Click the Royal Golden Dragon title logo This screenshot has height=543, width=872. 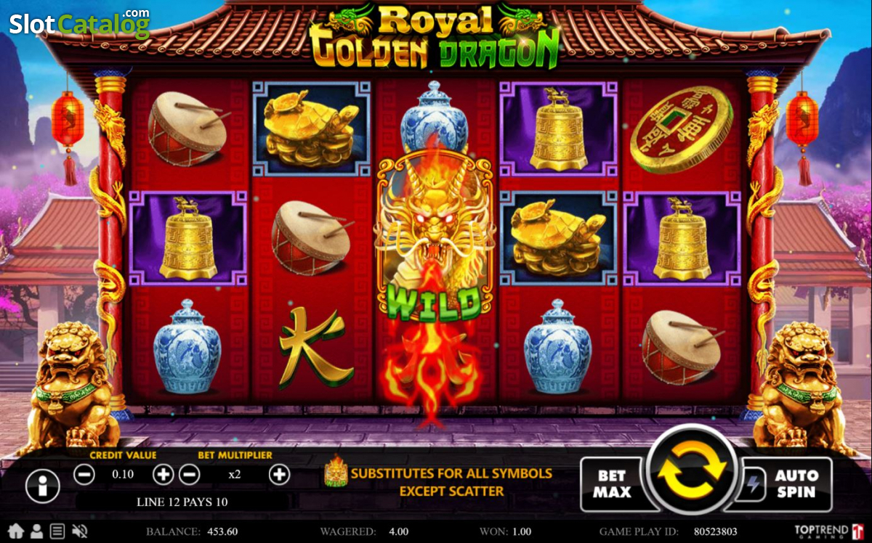tap(435, 36)
